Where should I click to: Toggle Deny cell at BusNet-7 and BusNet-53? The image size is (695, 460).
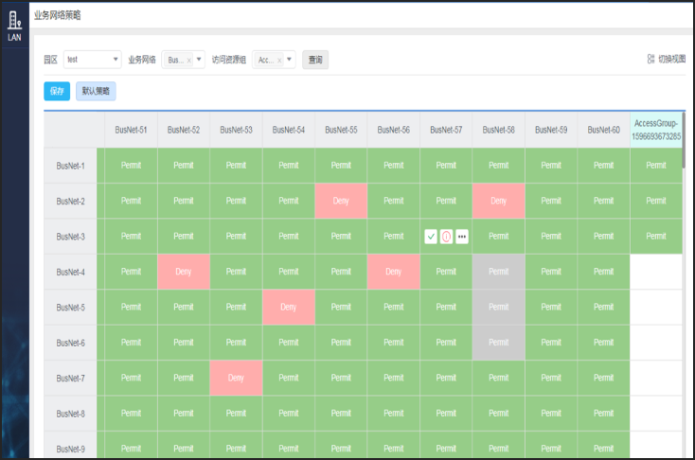coord(236,378)
